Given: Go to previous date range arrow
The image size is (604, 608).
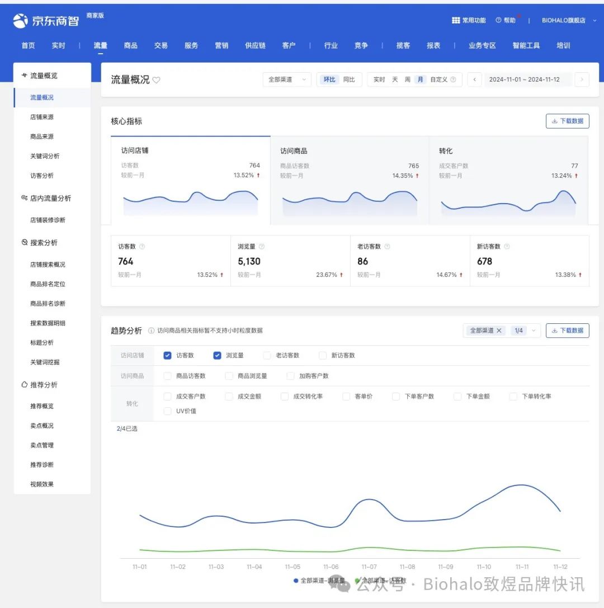Looking at the screenshot, I should 474,79.
